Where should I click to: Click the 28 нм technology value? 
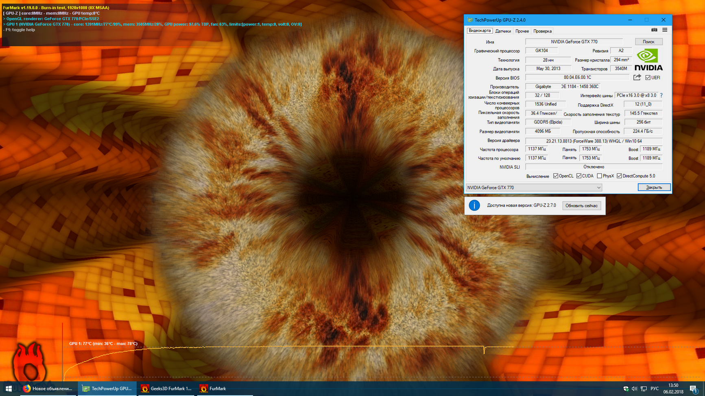[548, 60]
